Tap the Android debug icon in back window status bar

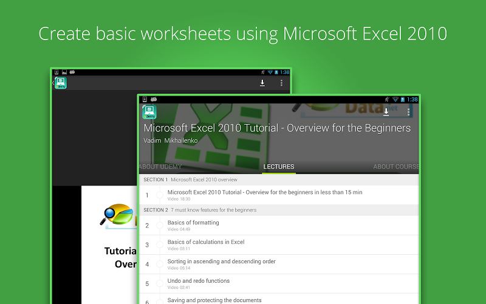pos(72,72)
